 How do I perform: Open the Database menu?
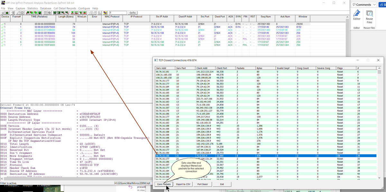(x=46, y=8)
